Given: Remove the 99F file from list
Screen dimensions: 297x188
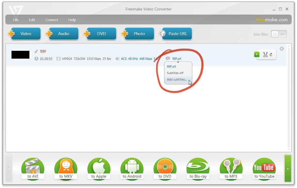Looking at the screenshot, I should tap(282, 49).
